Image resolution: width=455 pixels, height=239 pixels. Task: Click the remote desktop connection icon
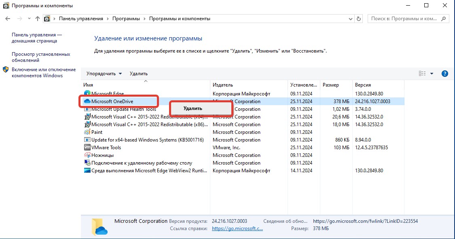(87, 163)
